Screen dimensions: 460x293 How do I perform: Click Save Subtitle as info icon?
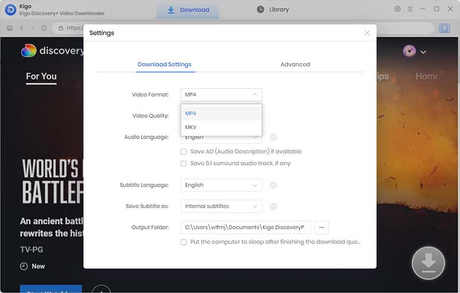click(273, 207)
